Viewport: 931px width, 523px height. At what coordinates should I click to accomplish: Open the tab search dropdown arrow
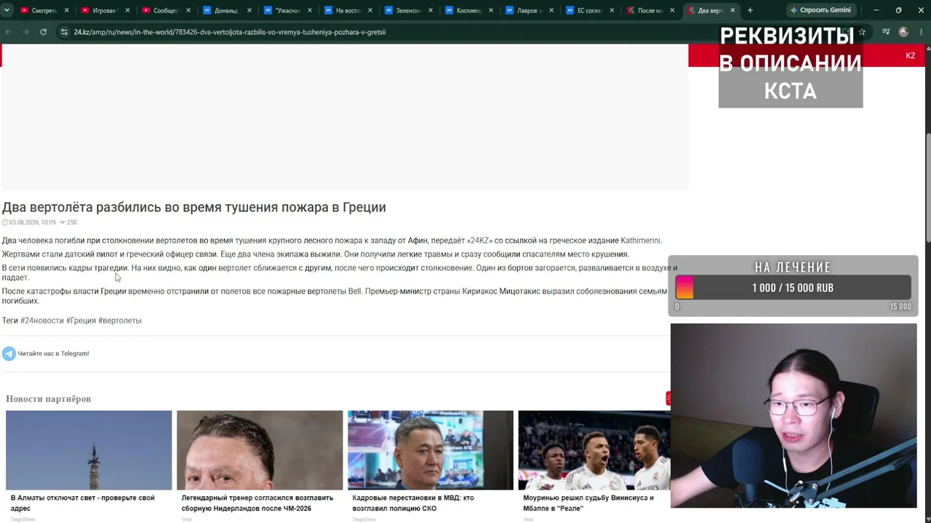(7, 10)
